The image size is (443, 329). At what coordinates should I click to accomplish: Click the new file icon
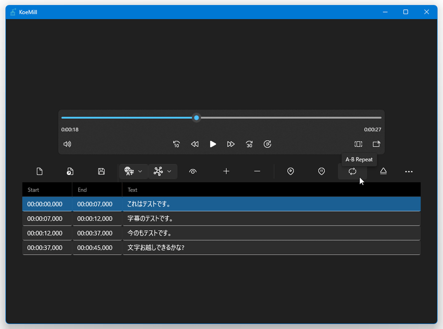(40, 171)
